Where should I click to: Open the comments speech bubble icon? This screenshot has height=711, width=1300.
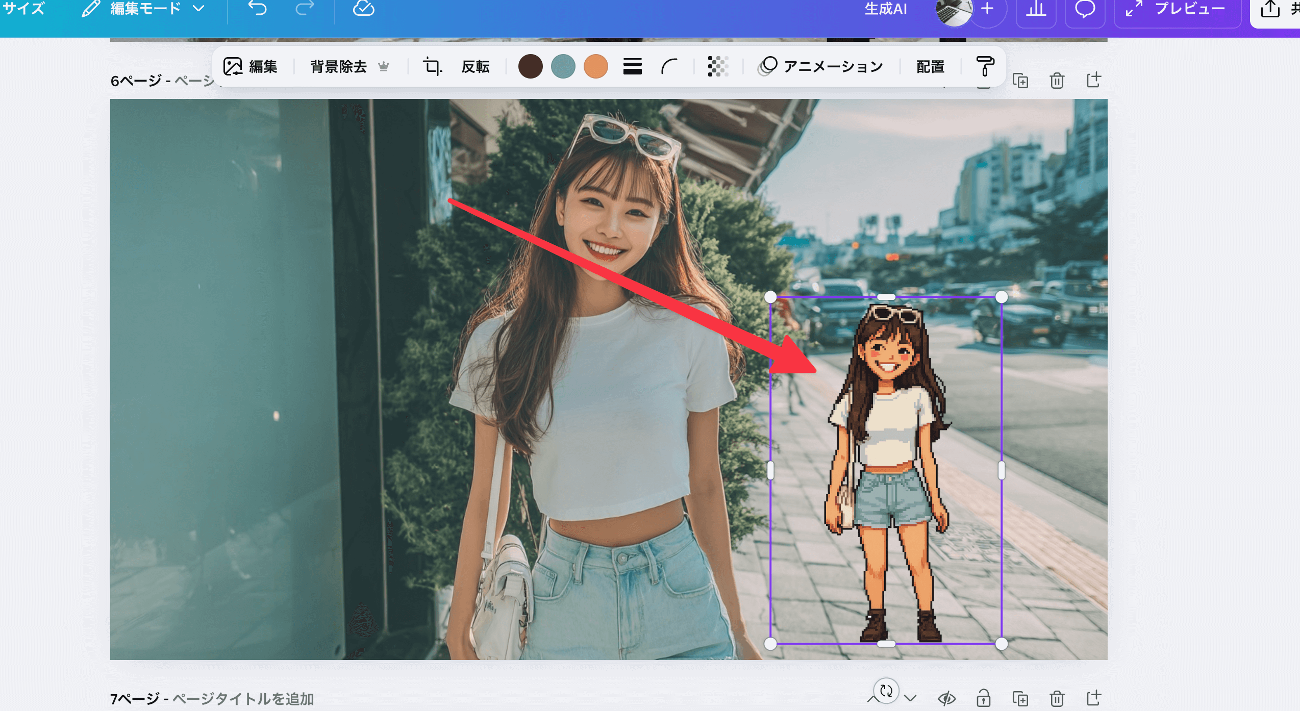coord(1085,10)
